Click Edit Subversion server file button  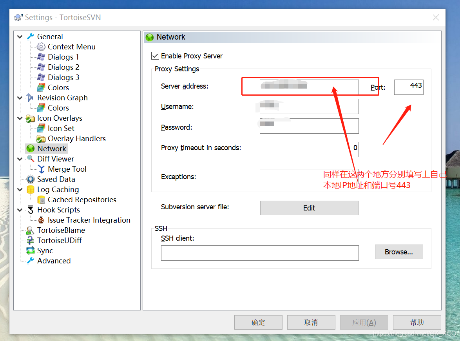coord(309,208)
